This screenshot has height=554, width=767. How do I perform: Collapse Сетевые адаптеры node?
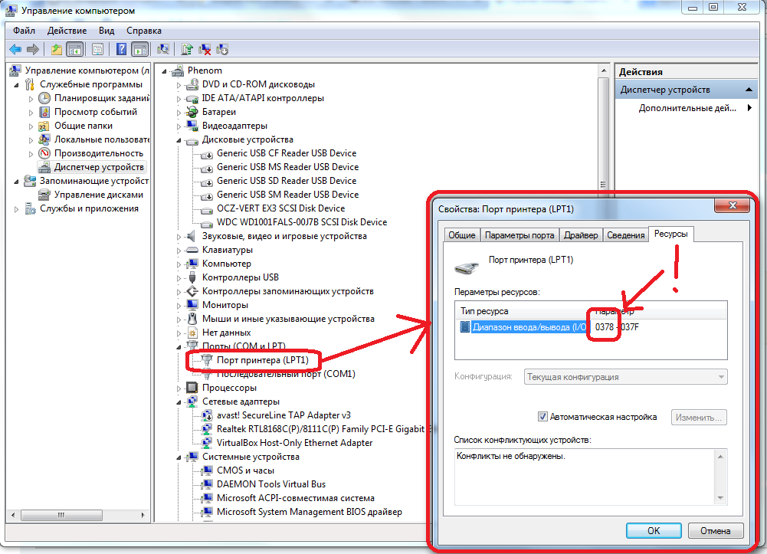pos(179,402)
